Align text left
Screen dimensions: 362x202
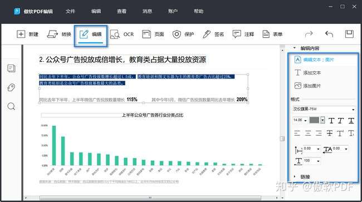click(297, 133)
